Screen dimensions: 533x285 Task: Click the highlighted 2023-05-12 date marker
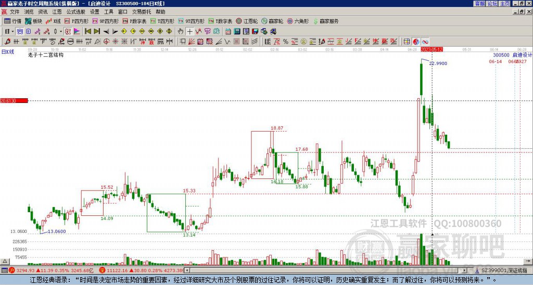[x=432, y=49]
